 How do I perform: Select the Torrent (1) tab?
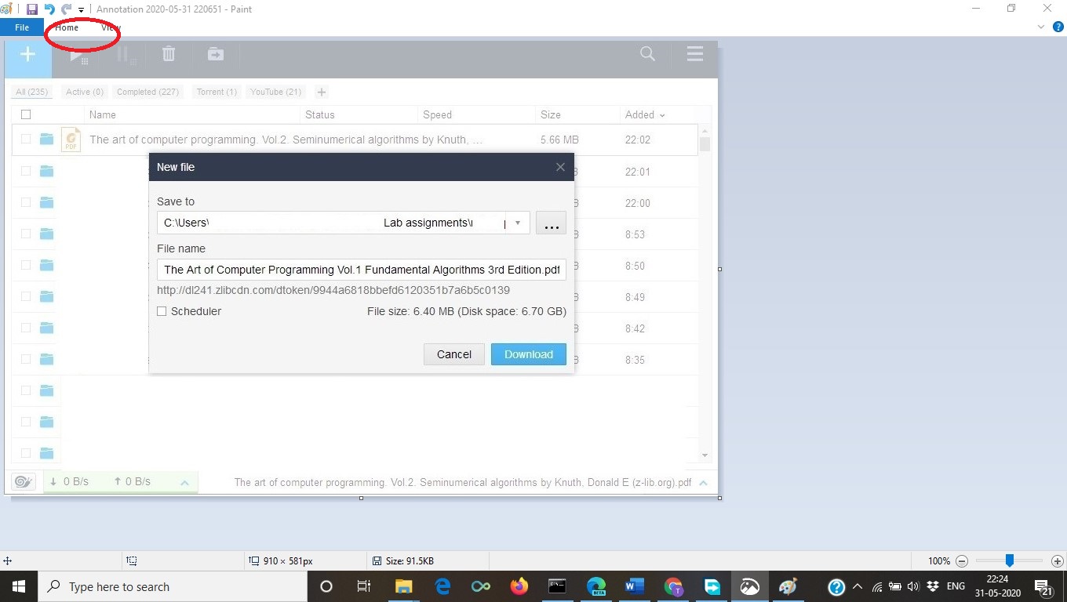pos(217,92)
